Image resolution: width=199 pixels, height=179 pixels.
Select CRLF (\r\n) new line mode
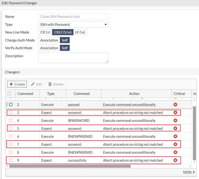pos(63,32)
